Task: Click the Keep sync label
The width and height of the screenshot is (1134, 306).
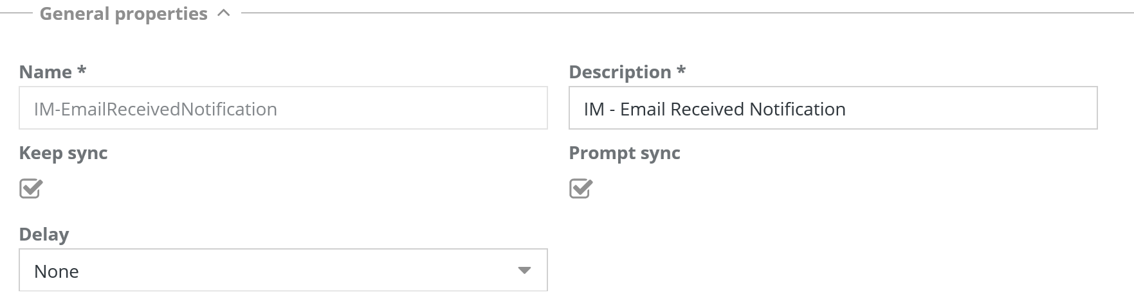Action: coord(63,153)
